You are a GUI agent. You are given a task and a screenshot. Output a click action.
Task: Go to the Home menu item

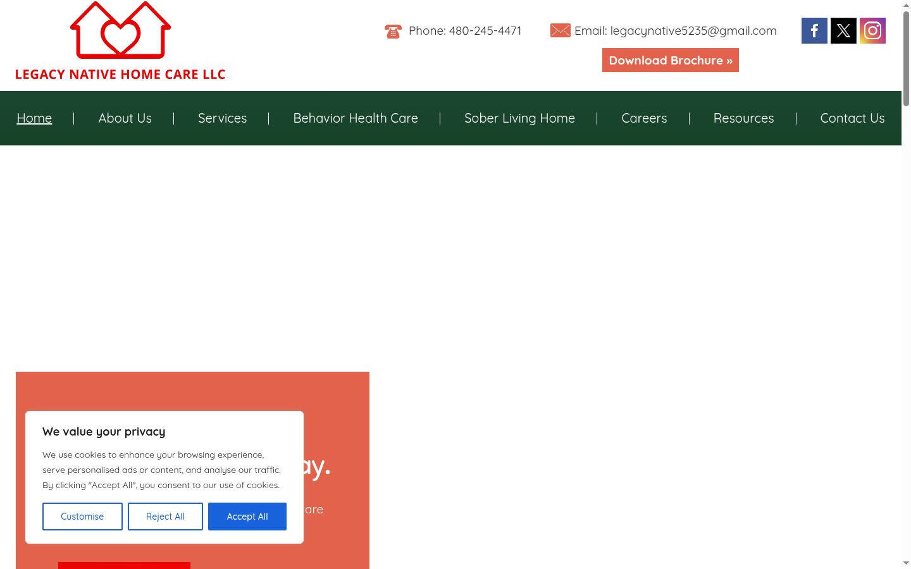34,118
